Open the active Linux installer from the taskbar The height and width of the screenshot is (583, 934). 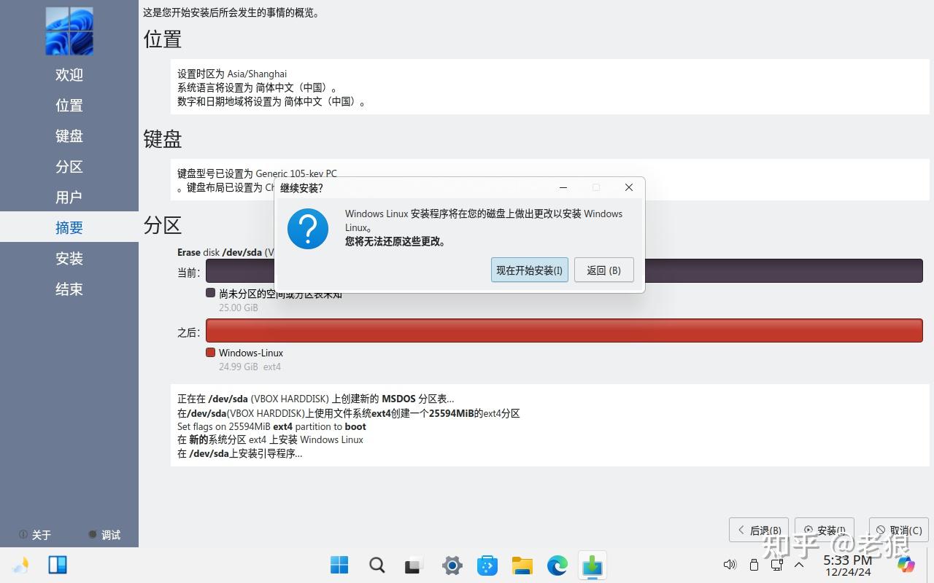pos(592,565)
